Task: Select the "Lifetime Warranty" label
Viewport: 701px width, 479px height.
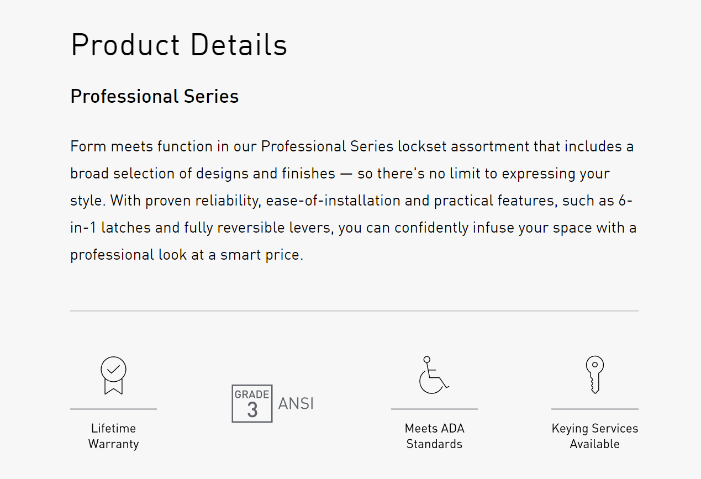Action: [113, 436]
